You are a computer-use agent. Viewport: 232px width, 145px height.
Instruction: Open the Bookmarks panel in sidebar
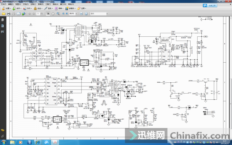point(3,26)
